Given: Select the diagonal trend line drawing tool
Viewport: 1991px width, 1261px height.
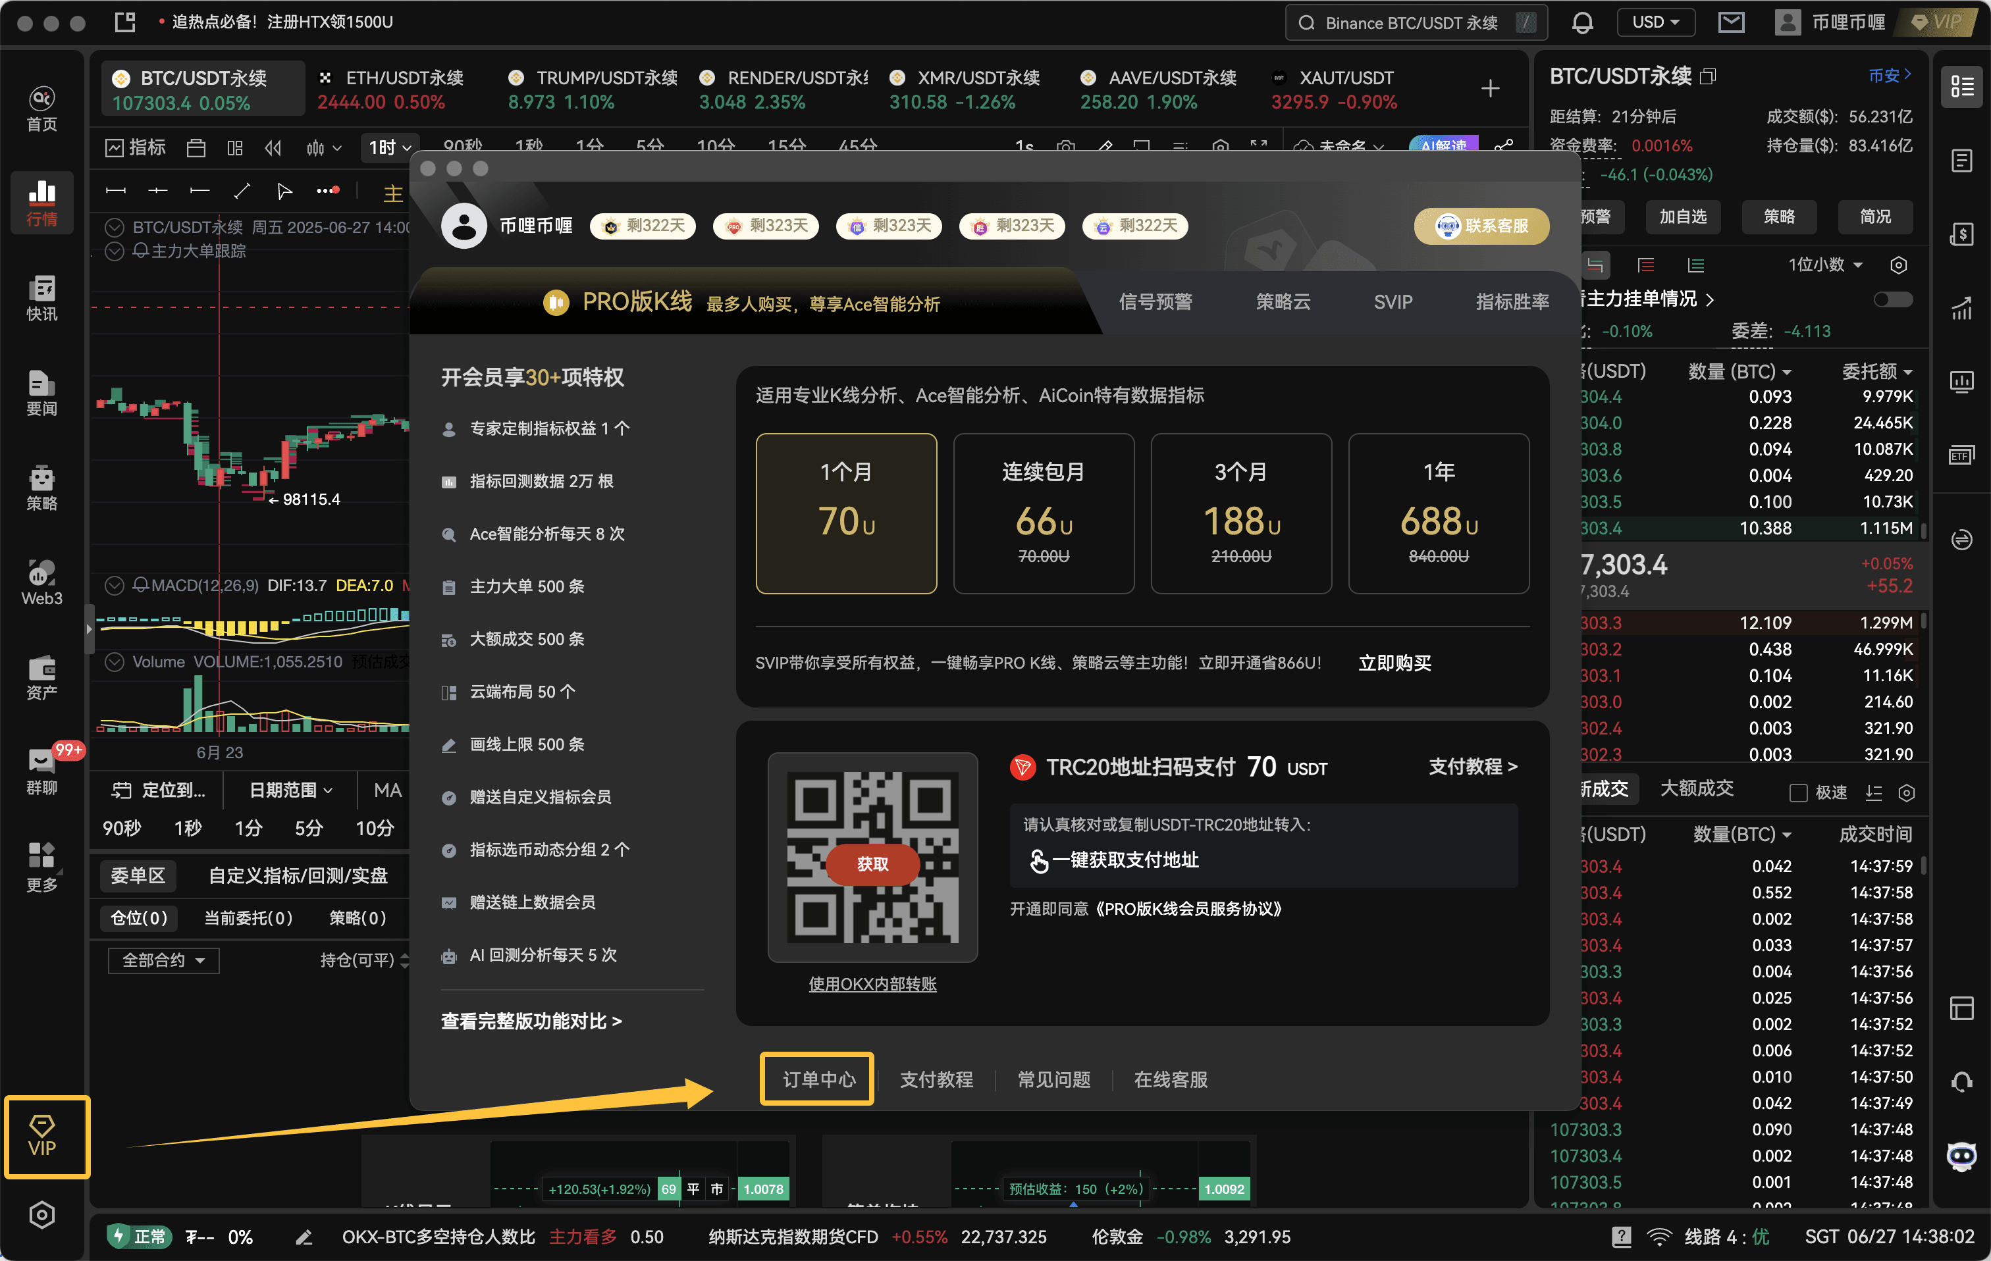Looking at the screenshot, I should pos(242,191).
